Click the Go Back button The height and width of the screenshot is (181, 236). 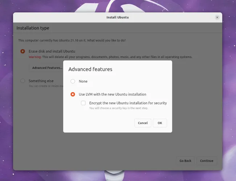(x=185, y=161)
